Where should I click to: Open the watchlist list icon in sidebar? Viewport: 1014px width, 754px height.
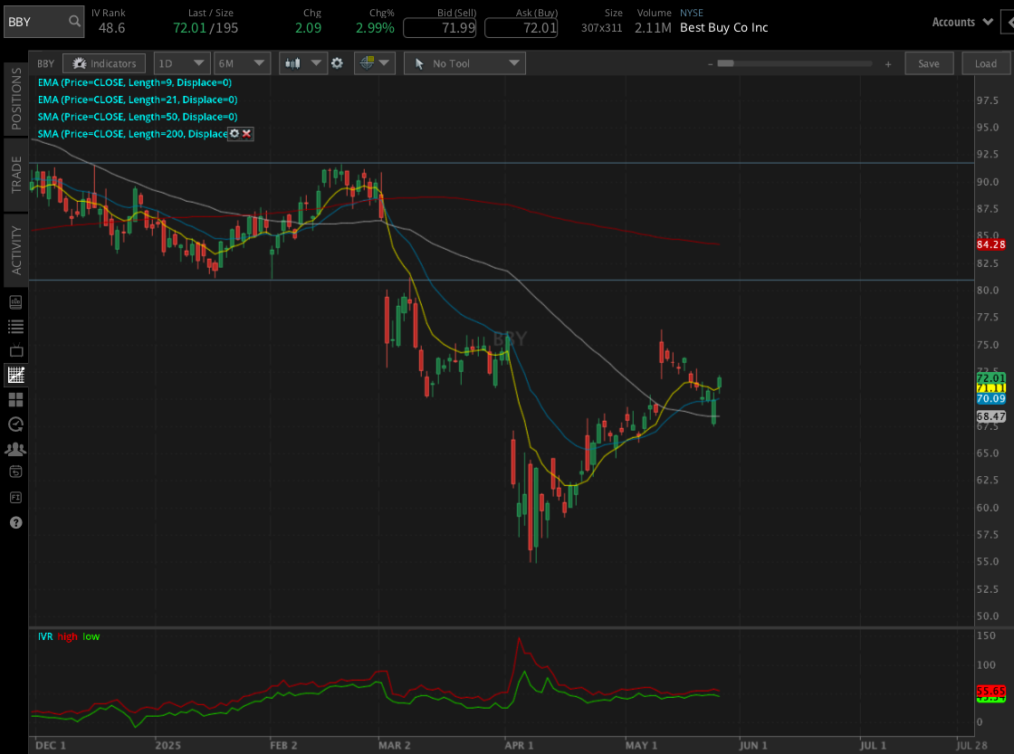click(x=15, y=326)
